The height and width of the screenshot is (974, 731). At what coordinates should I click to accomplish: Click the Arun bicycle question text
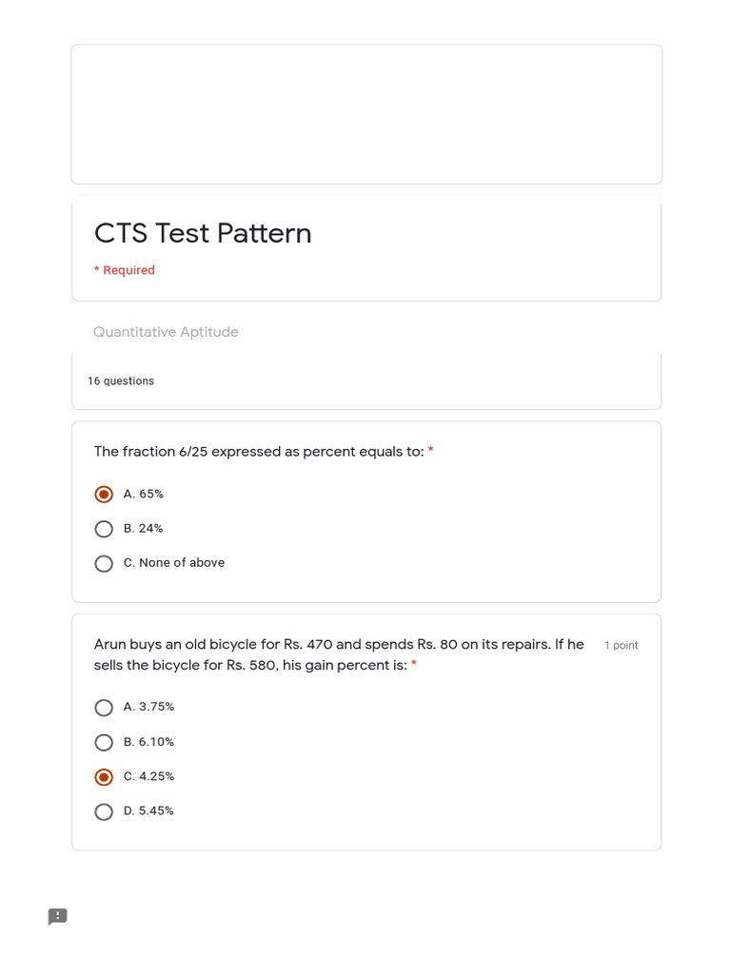[338, 645]
